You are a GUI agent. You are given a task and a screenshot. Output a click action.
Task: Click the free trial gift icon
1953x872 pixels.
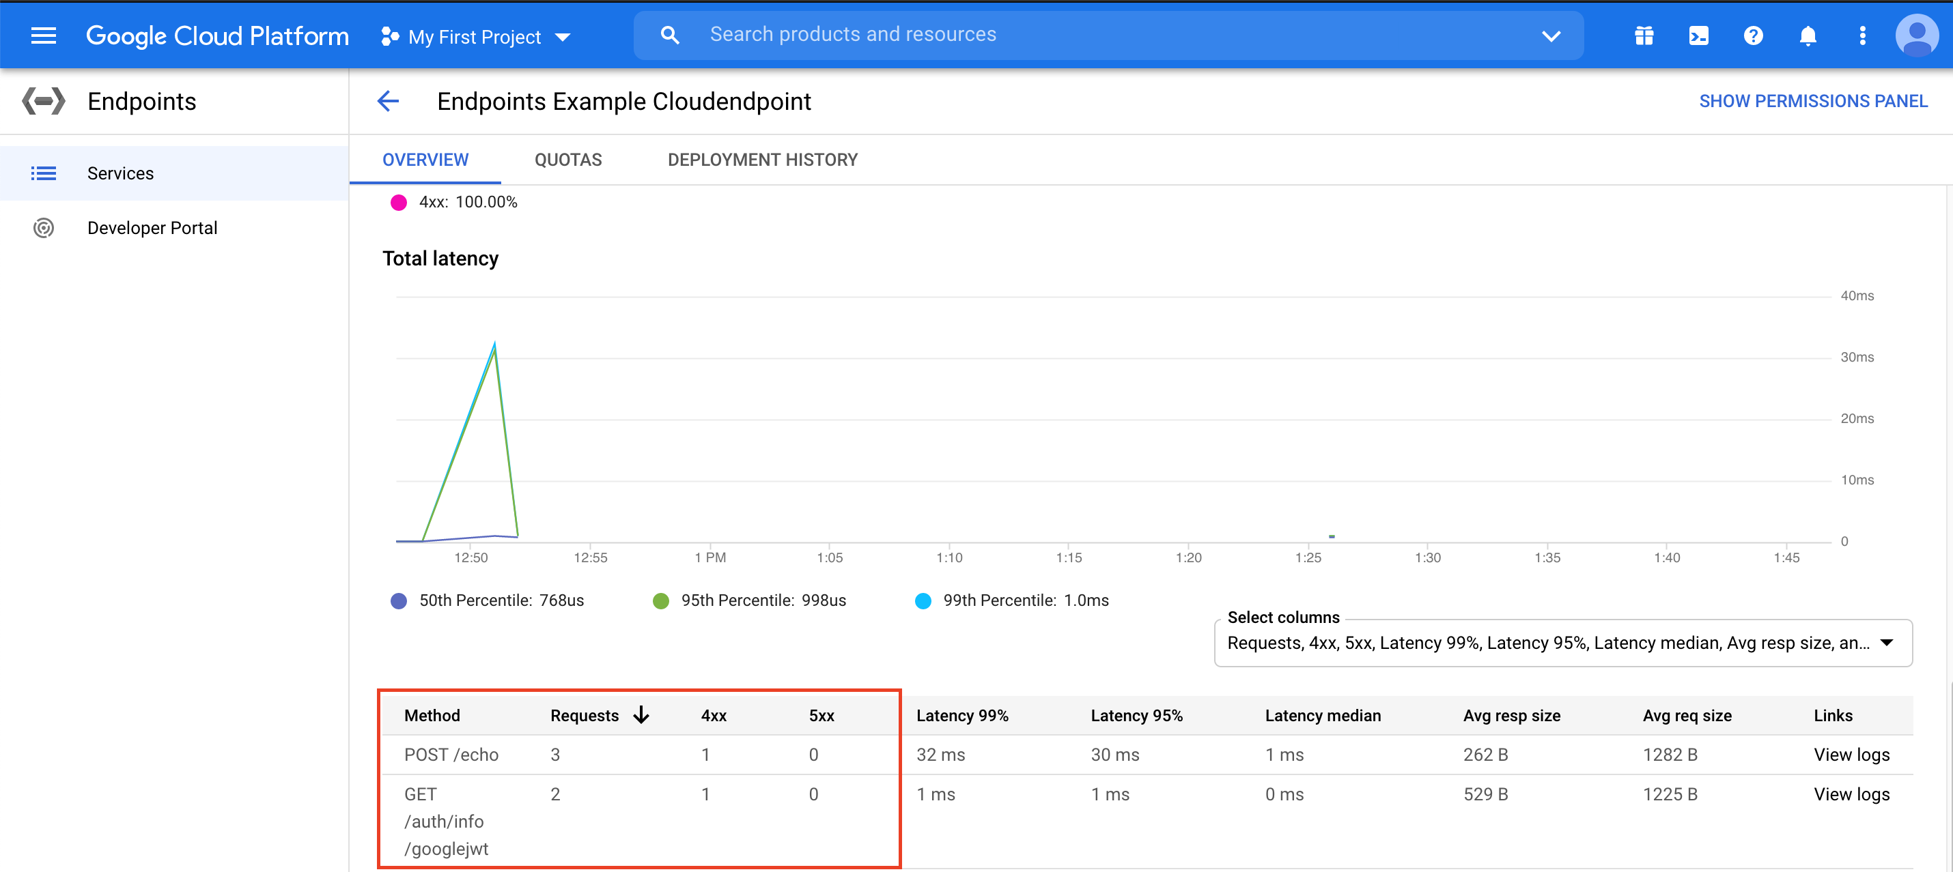coord(1644,35)
